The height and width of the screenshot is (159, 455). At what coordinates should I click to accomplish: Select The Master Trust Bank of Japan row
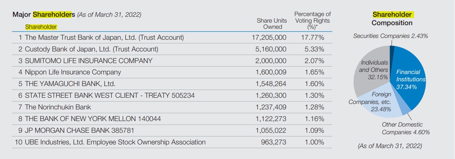pyautogui.click(x=104, y=37)
